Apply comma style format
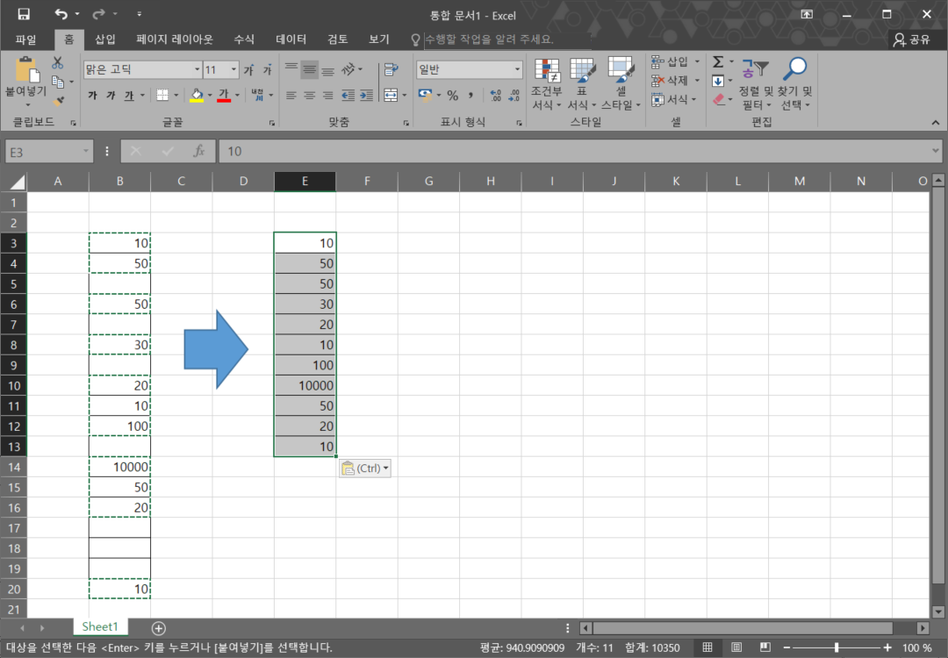Image resolution: width=948 pixels, height=658 pixels. coord(470,95)
